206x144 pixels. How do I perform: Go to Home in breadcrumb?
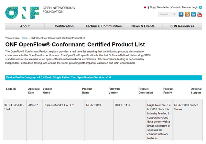tap(24, 38)
